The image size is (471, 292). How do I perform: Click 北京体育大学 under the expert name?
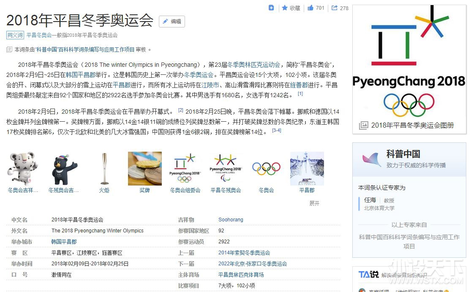click(x=379, y=208)
